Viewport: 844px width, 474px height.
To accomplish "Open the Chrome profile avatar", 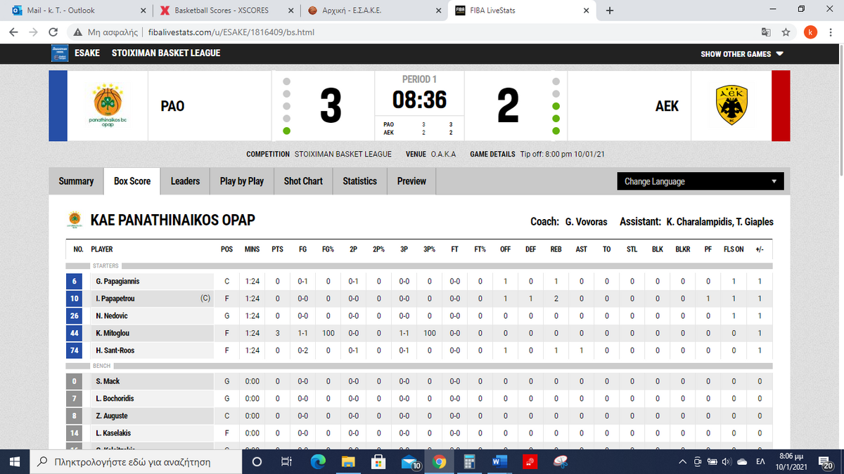I will pos(811,32).
